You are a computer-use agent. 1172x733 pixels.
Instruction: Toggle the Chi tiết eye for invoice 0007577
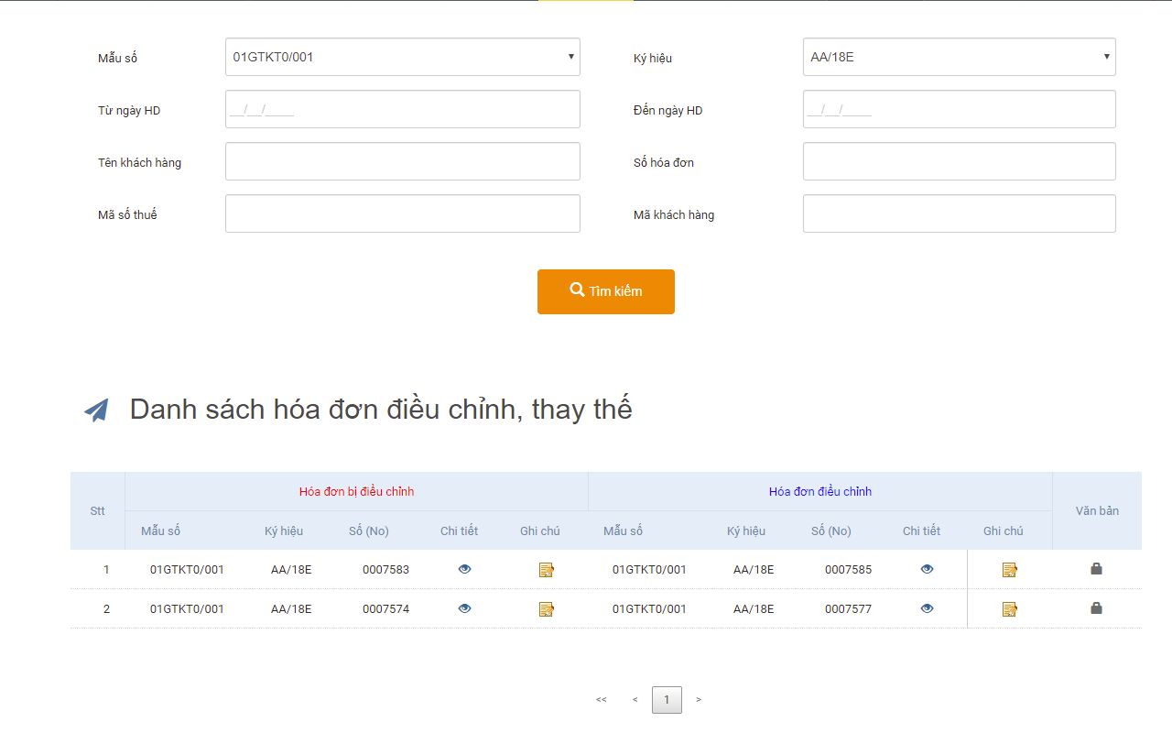pyautogui.click(x=927, y=607)
